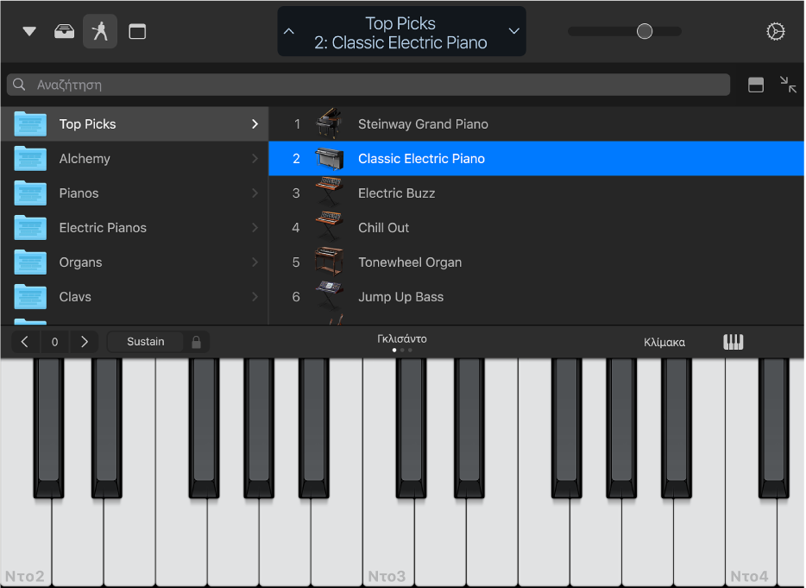Toggle the Sustain button
The width and height of the screenshot is (806, 588).
point(146,342)
